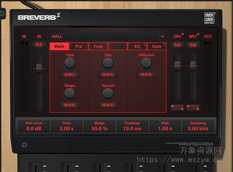Image resolution: width=233 pixels, height=172 pixels.
Task: Select the DRY 0.0 value box
Action: tap(177, 45)
